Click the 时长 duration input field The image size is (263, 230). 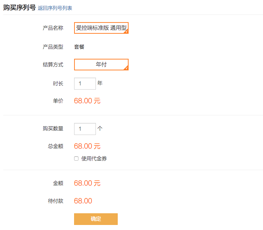point(85,83)
